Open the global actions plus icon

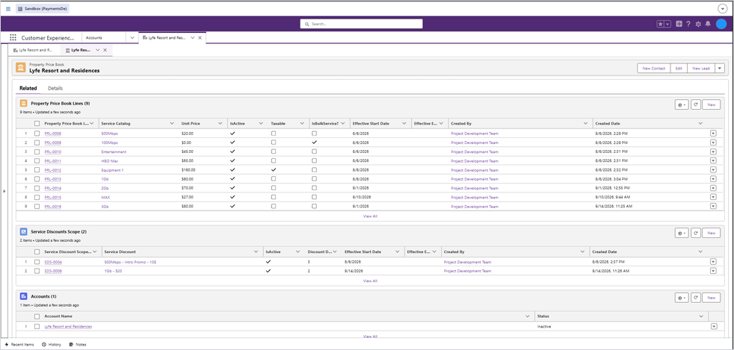pos(679,25)
